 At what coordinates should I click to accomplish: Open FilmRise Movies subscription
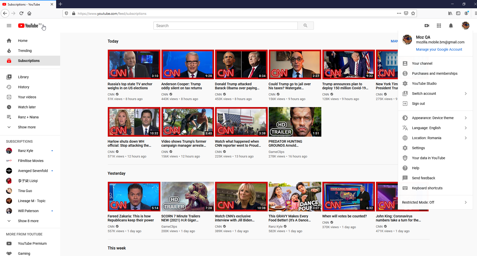30,161
